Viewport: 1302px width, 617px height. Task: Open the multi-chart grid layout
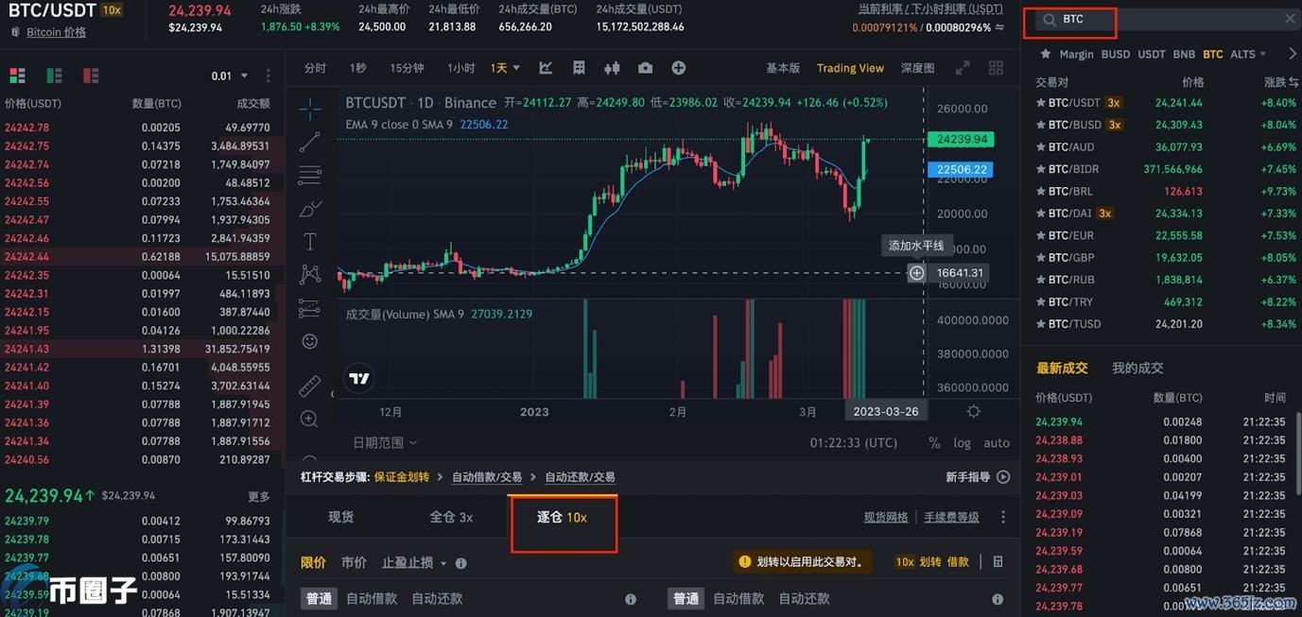pyautogui.click(x=996, y=68)
